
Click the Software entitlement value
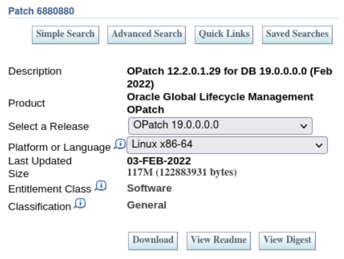pyautogui.click(x=149, y=188)
